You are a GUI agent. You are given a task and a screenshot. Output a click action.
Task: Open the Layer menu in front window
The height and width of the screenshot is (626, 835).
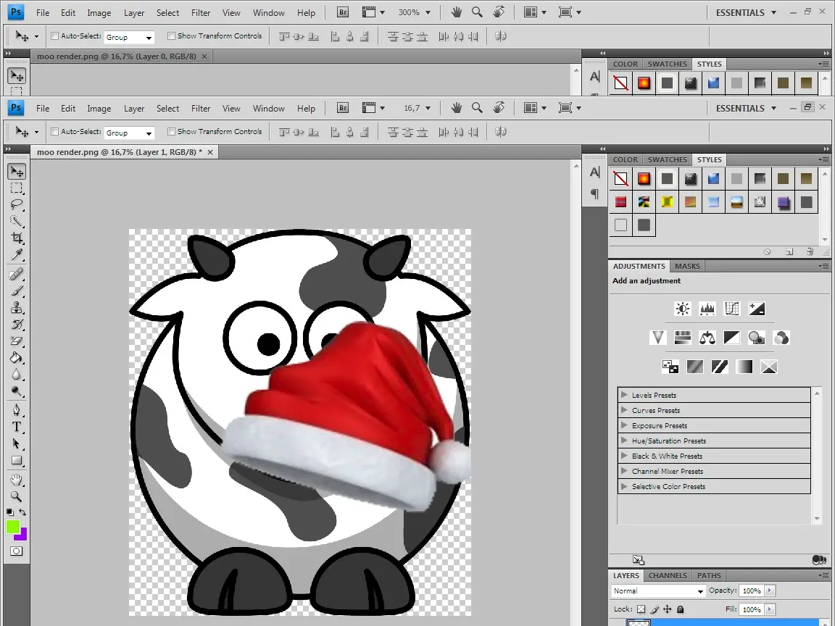(133, 108)
